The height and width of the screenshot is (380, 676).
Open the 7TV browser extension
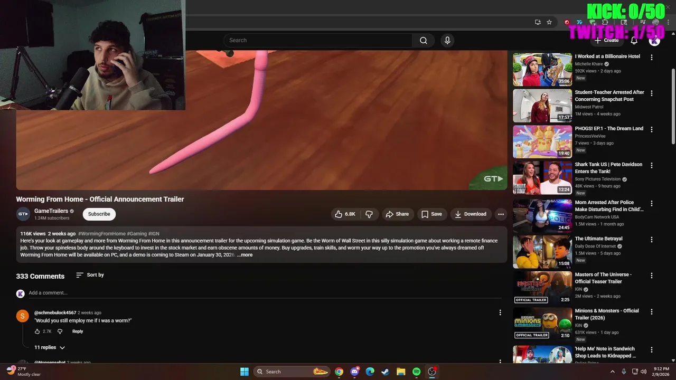[x=579, y=22]
